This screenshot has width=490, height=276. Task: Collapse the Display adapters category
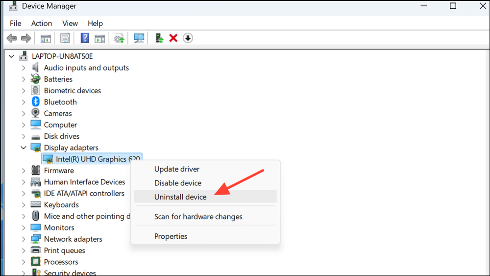tap(24, 148)
